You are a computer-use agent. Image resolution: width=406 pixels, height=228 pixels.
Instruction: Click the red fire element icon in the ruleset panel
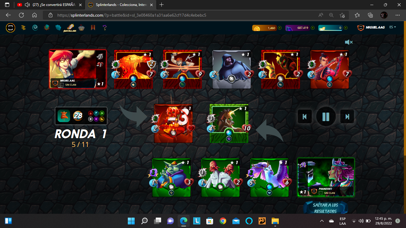pos(91,113)
